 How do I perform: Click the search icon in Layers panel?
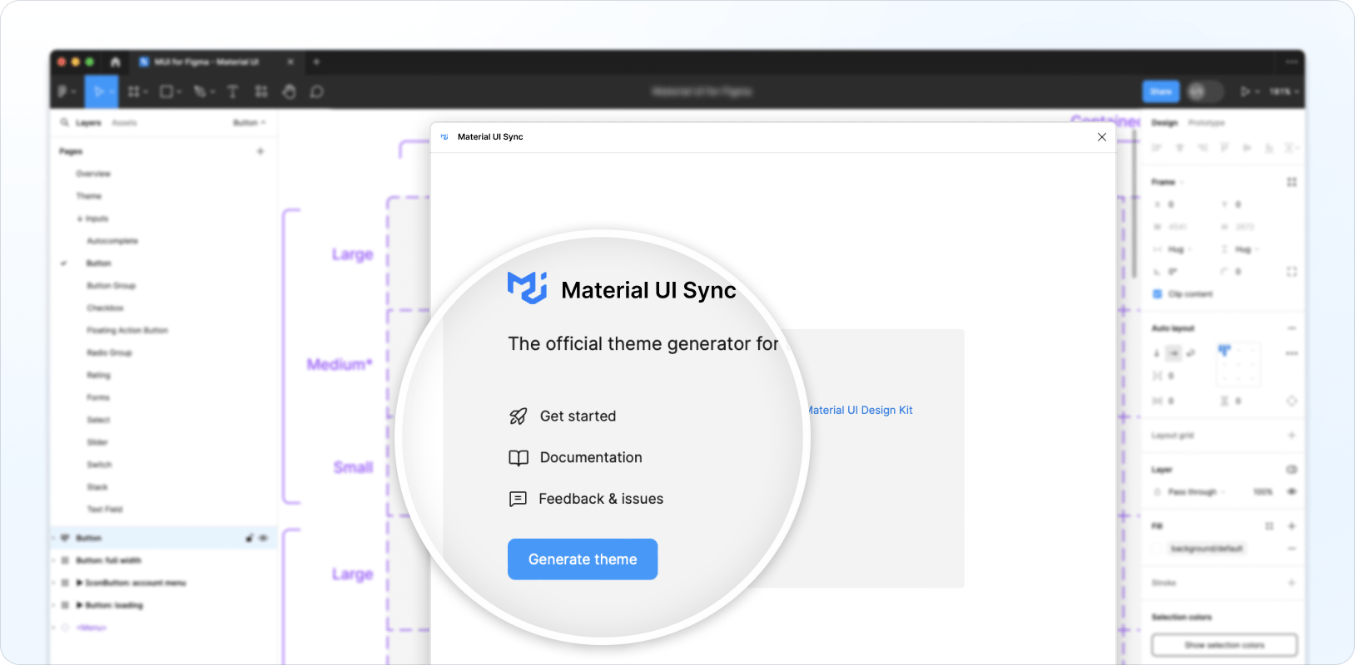coord(64,123)
